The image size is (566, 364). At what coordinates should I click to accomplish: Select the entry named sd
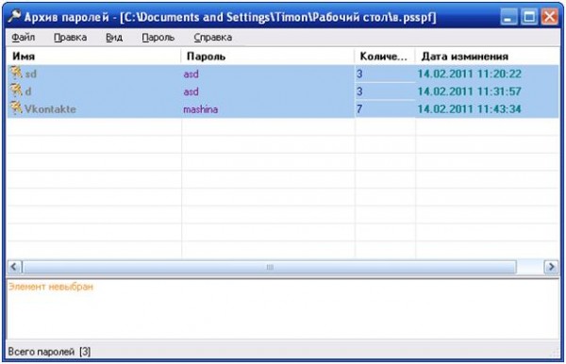(x=31, y=74)
